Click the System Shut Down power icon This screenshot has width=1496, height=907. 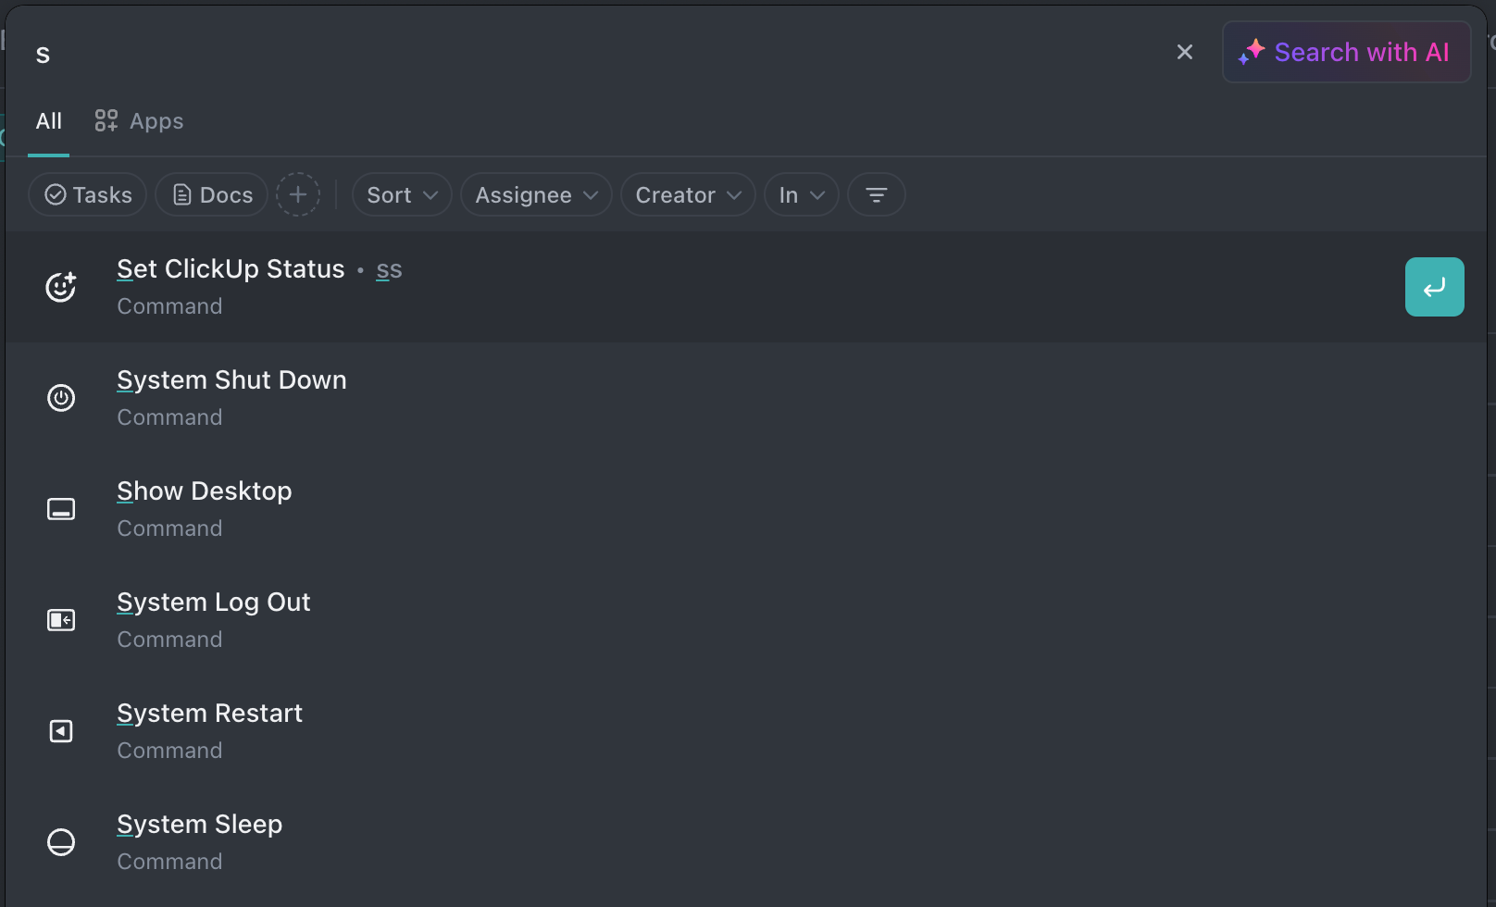click(61, 398)
